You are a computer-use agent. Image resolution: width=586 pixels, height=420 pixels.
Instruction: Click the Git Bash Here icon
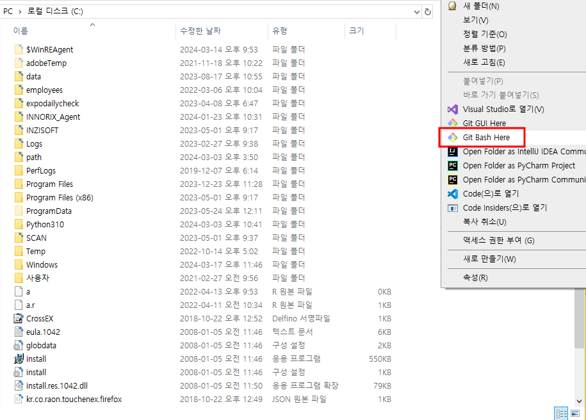(x=453, y=138)
